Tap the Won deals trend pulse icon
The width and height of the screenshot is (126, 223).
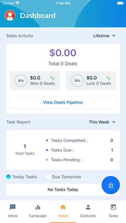52,78
